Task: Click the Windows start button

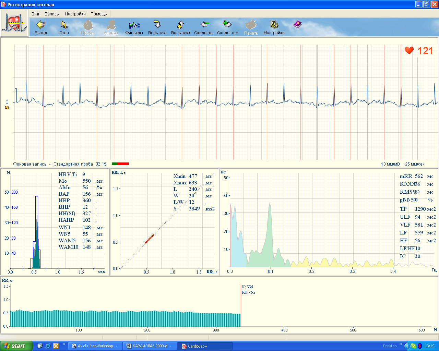Action: 16,346
